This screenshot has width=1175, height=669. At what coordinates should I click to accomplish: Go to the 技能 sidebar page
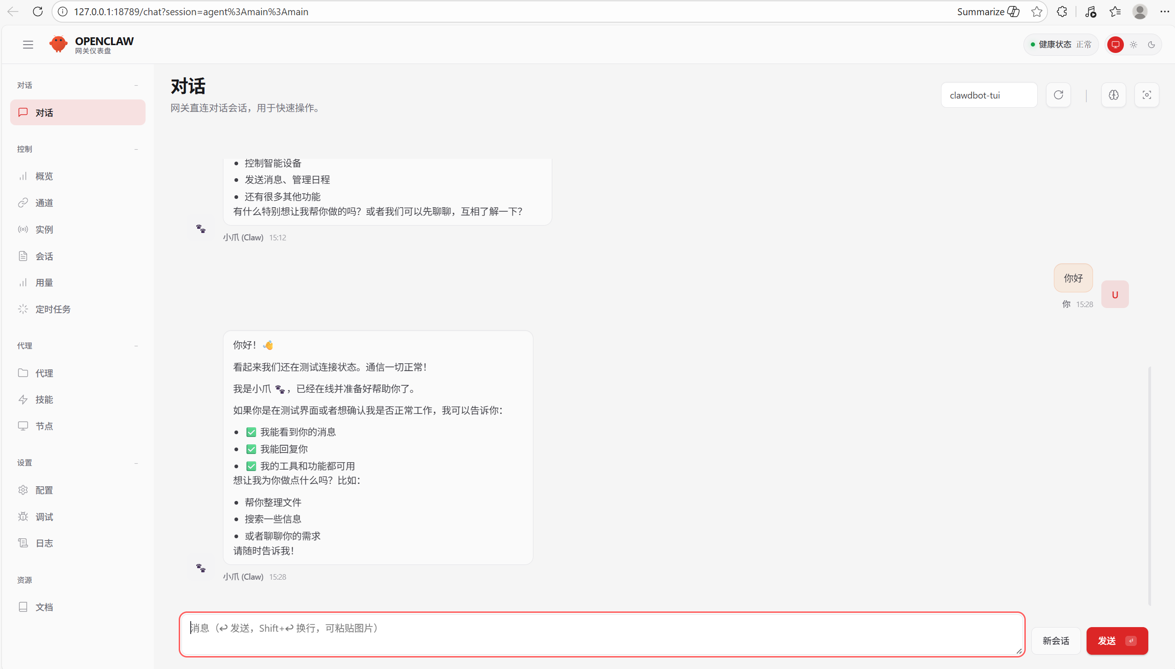point(44,399)
